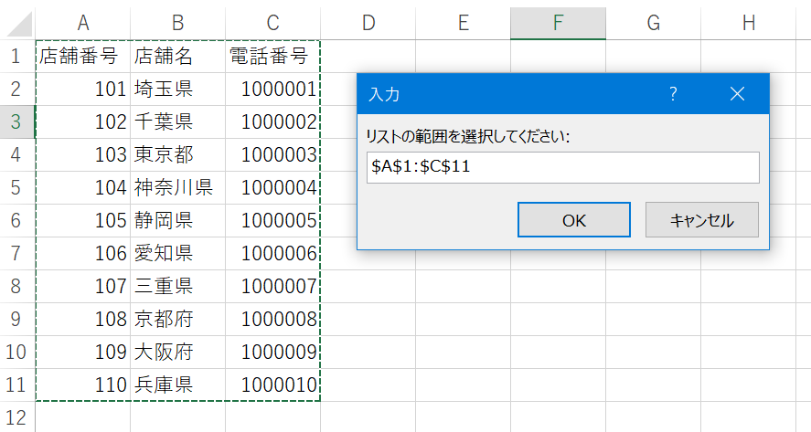Select cell containing 大阪府
This screenshot has height=432, width=811.
[x=178, y=352]
